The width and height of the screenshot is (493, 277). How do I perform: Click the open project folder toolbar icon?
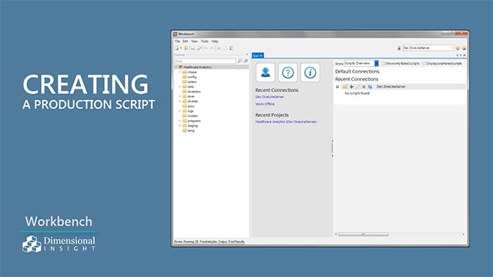click(x=186, y=48)
